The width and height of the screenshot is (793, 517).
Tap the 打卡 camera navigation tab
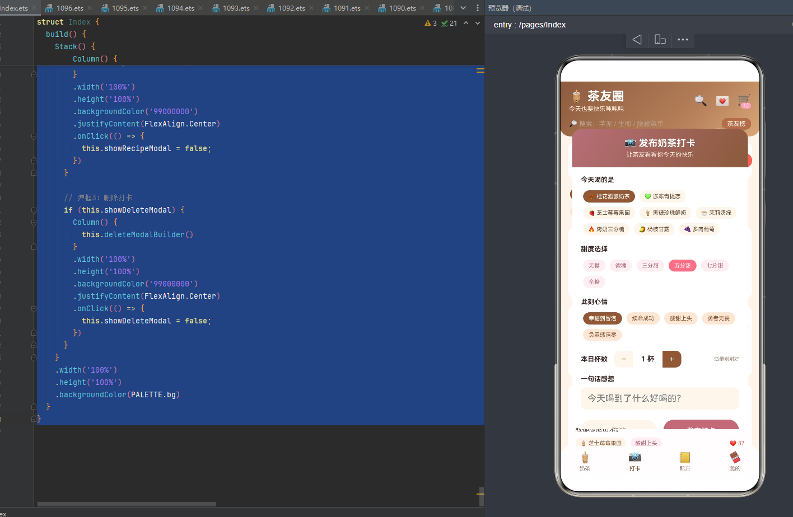coord(635,462)
